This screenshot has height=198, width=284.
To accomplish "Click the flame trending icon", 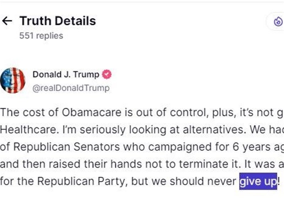I will coord(278,22).
